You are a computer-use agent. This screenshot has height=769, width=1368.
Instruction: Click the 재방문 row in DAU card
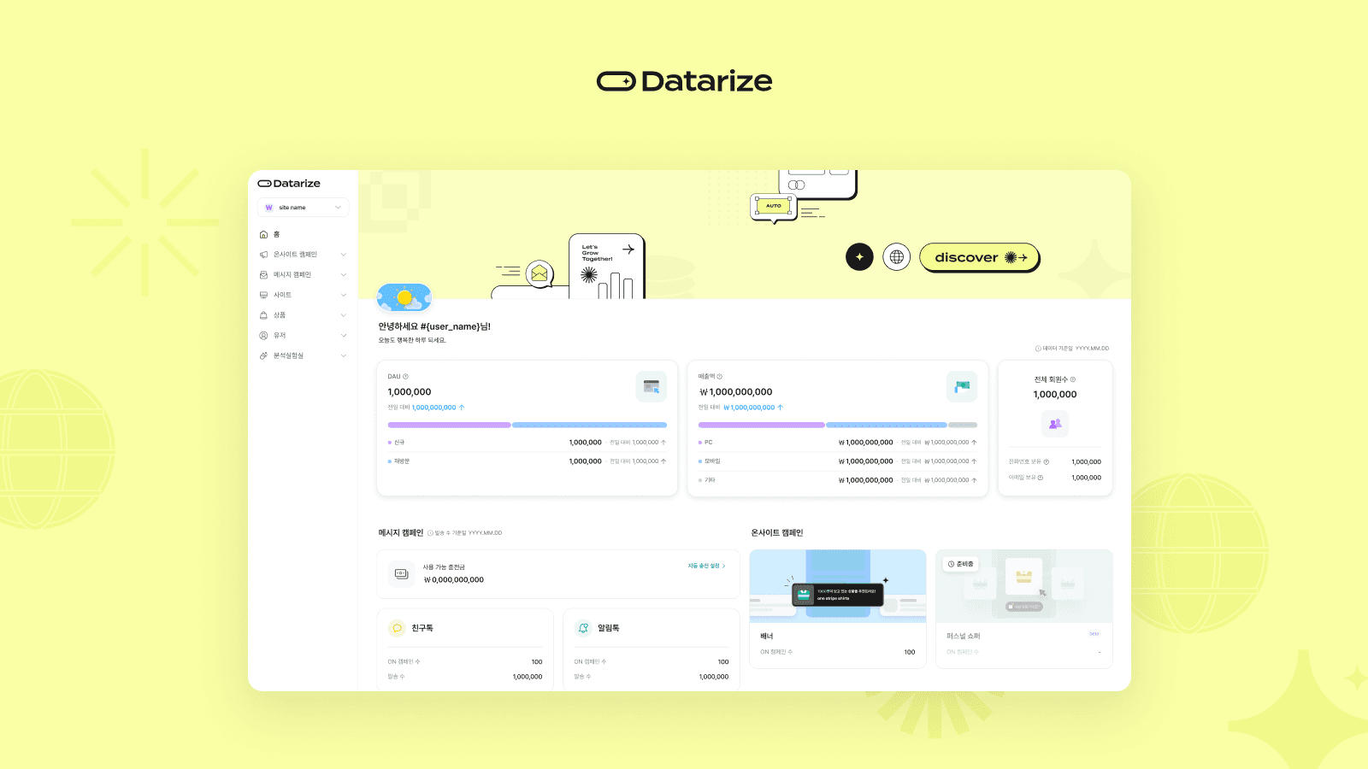pos(527,461)
